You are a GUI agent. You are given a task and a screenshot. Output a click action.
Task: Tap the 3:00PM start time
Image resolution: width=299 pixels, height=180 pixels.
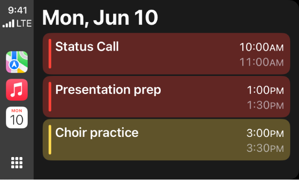(x=265, y=133)
